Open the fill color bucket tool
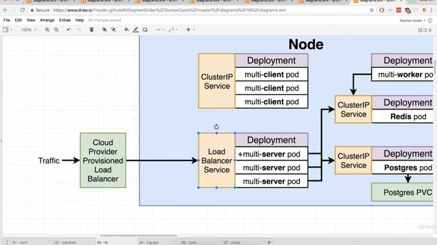The height and width of the screenshot is (245, 437). pyautogui.click(x=126, y=29)
